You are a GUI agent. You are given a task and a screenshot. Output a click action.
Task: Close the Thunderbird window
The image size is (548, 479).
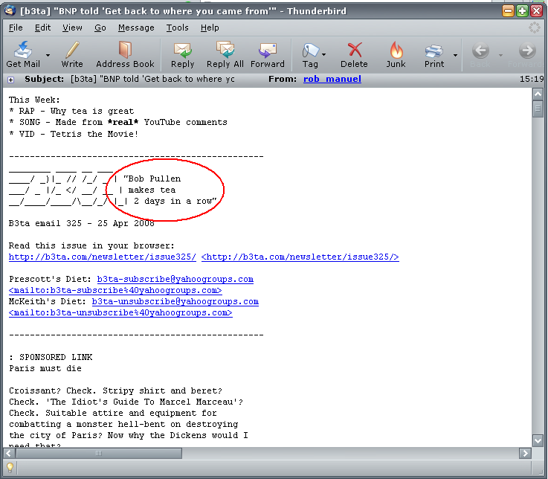click(x=536, y=11)
